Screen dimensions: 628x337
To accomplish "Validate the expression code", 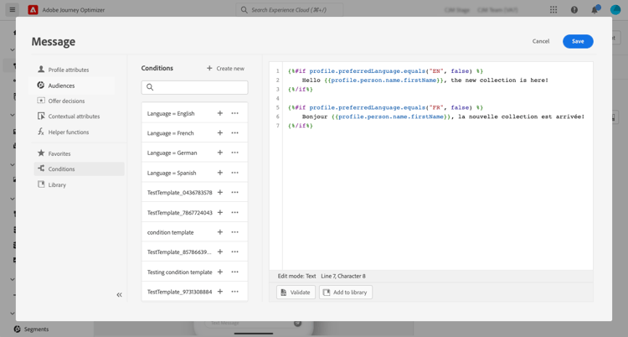I will coord(296,293).
